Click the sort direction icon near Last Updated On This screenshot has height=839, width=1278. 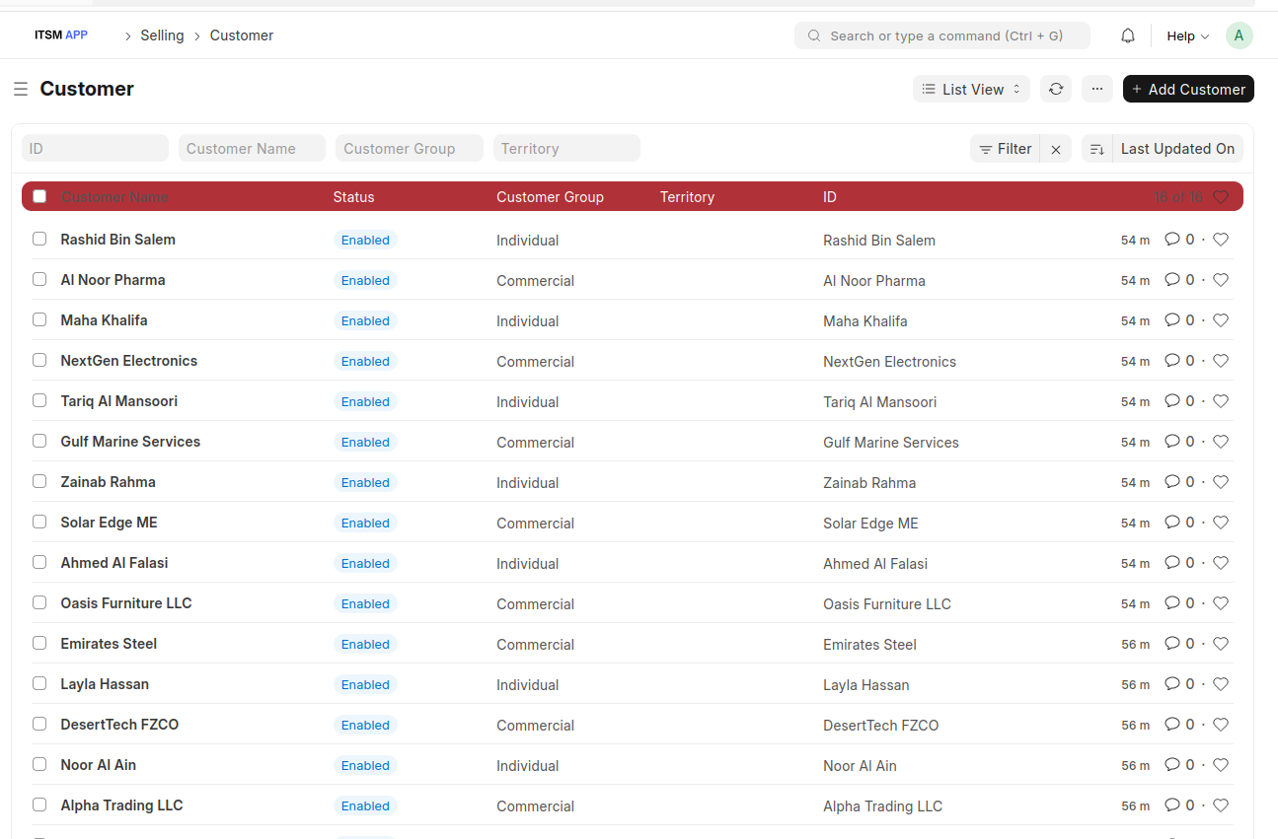point(1096,148)
